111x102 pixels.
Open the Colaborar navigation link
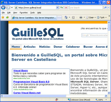pos(73,47)
